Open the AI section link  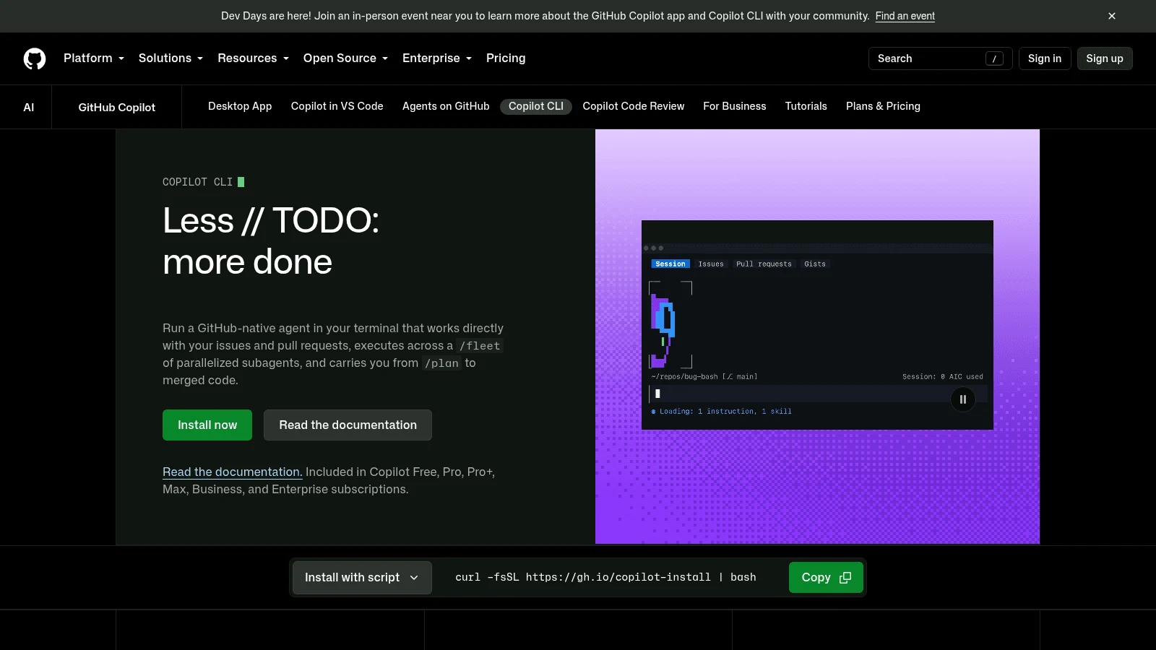tap(29, 108)
